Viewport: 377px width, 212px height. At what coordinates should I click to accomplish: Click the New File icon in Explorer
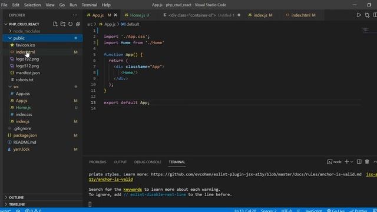[55, 24]
